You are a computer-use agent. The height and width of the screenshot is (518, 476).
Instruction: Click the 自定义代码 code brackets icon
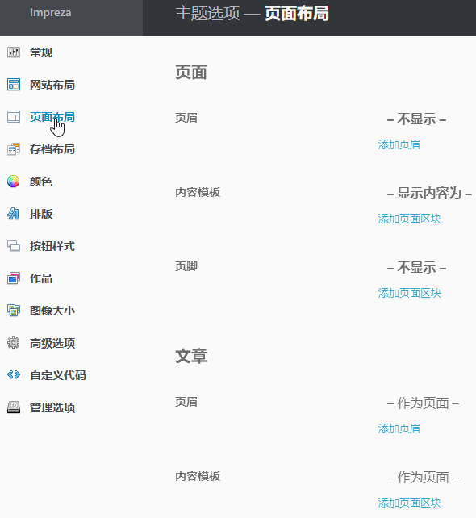(14, 374)
